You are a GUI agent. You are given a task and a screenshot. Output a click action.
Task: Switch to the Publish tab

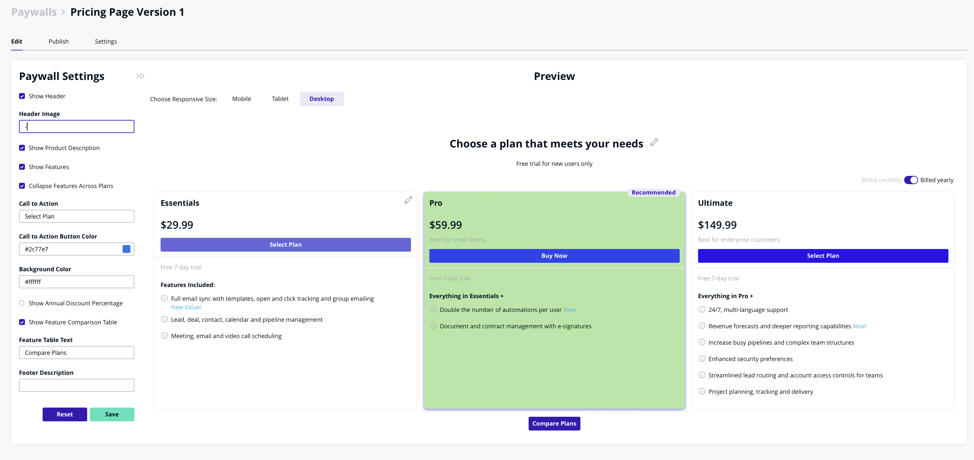click(x=59, y=41)
